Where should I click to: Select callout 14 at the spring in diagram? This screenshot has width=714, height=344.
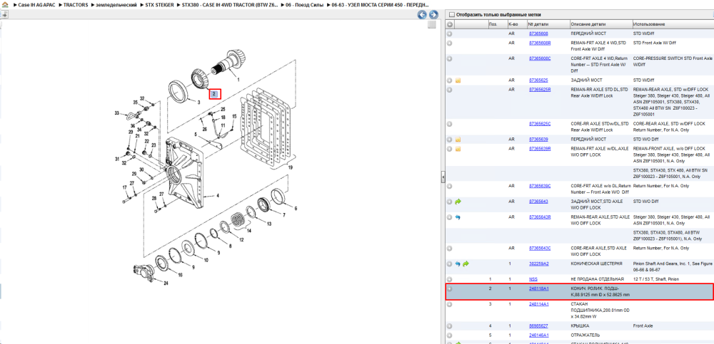(248, 231)
